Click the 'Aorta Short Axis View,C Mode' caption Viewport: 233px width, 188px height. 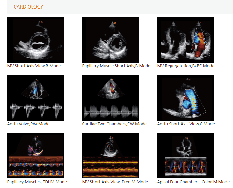tap(186, 124)
